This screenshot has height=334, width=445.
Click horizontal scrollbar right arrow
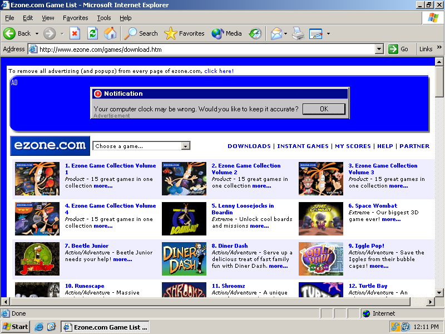pyautogui.click(x=431, y=302)
